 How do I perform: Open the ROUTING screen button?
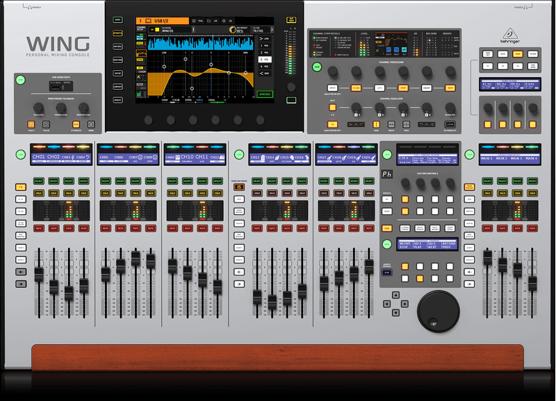pyautogui.click(x=117, y=60)
